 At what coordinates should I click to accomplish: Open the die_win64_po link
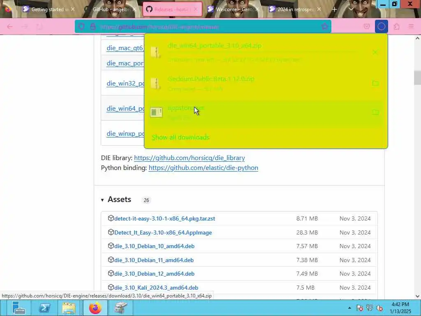tap(125, 109)
